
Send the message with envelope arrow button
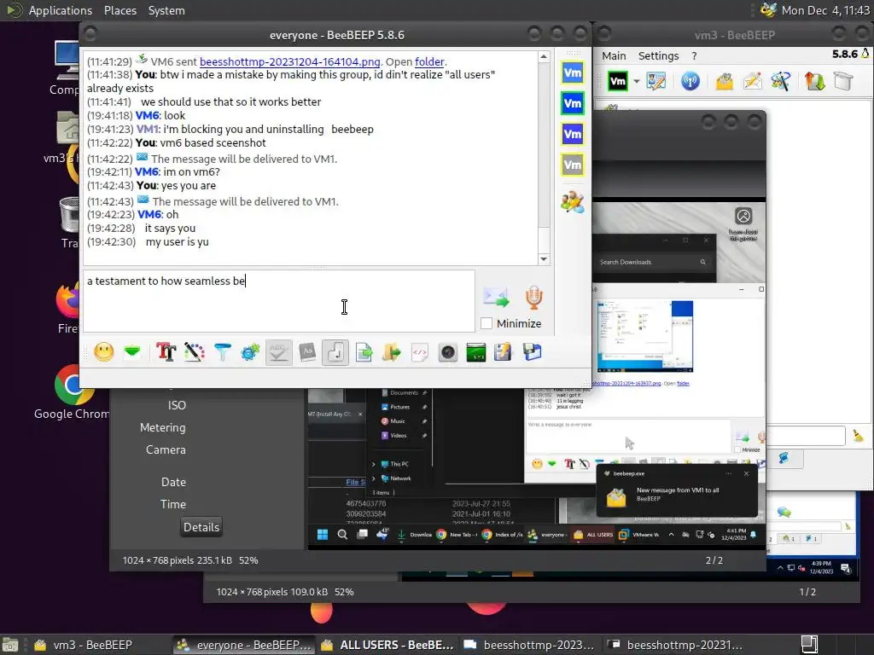tap(496, 298)
